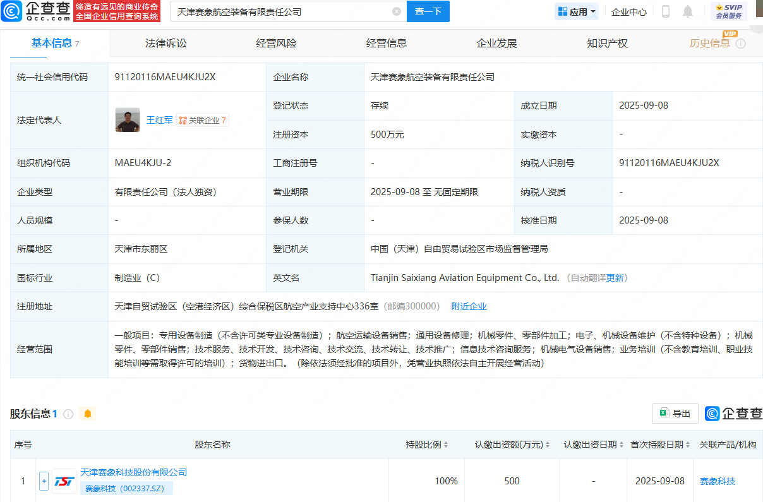This screenshot has width=763, height=502.
Task: Click the info icon beside 历史信息
Action: click(741, 44)
